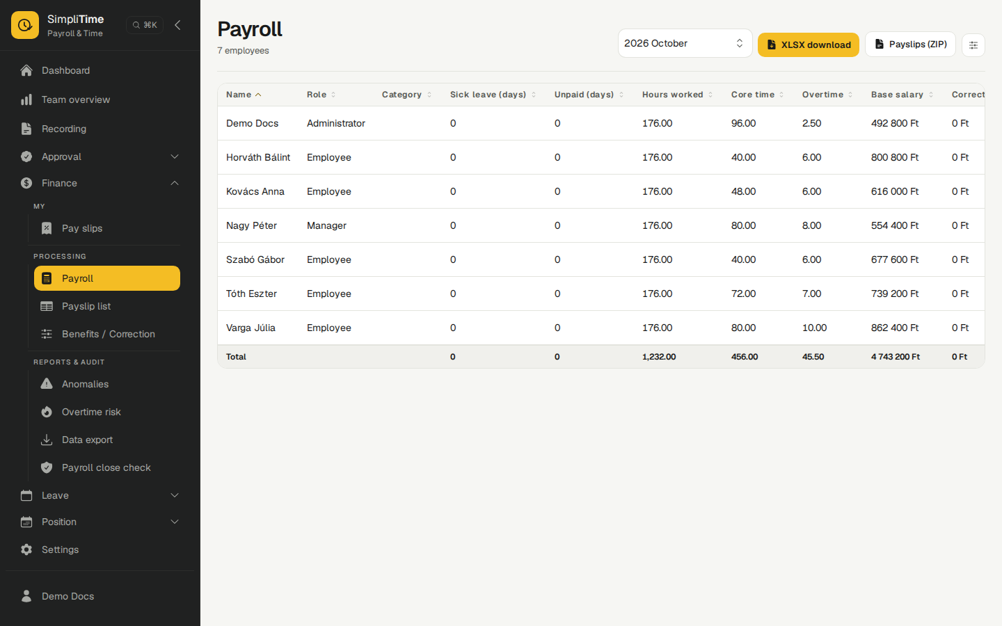The width and height of the screenshot is (1002, 626).
Task: Download Payslips (ZIP) archive
Action: tap(910, 45)
